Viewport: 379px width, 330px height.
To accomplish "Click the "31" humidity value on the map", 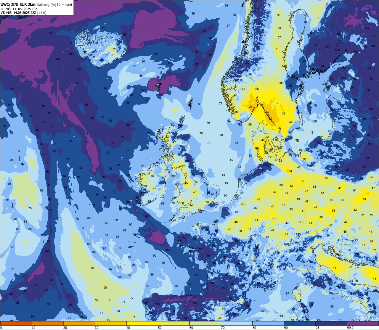I will [x=333, y=211].
